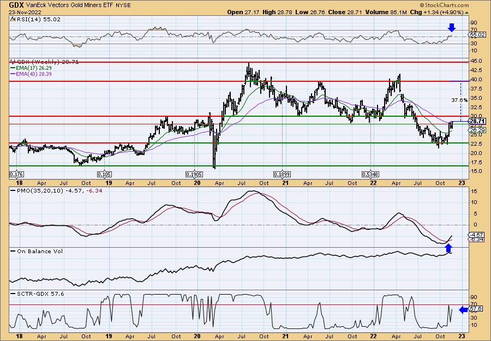Viewport: 491px width, 341px height.
Task: Click the 0.1905 dividend marker label
Action: 194,175
